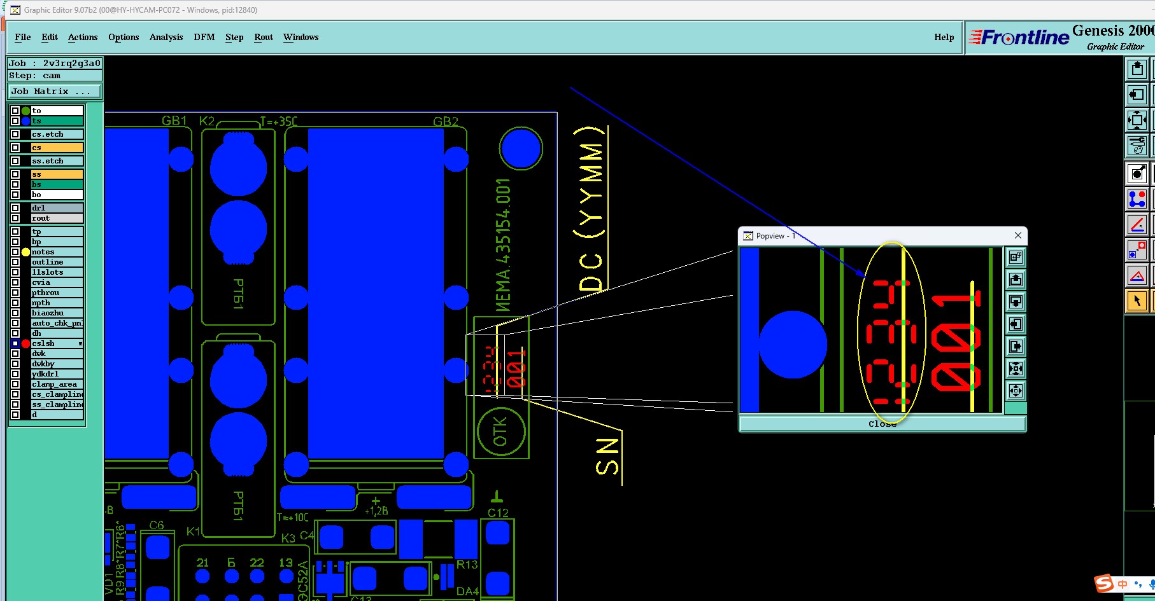
Task: Toggle the 'outline' layer checkbox
Action: coord(15,262)
